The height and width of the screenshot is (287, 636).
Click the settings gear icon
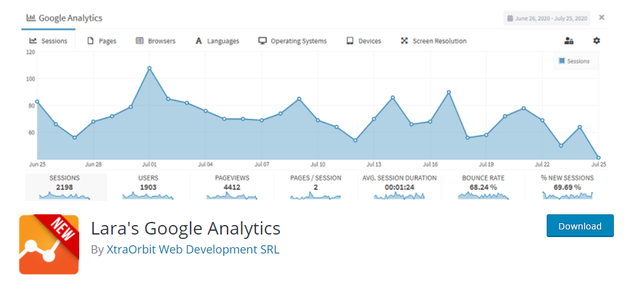tap(596, 40)
